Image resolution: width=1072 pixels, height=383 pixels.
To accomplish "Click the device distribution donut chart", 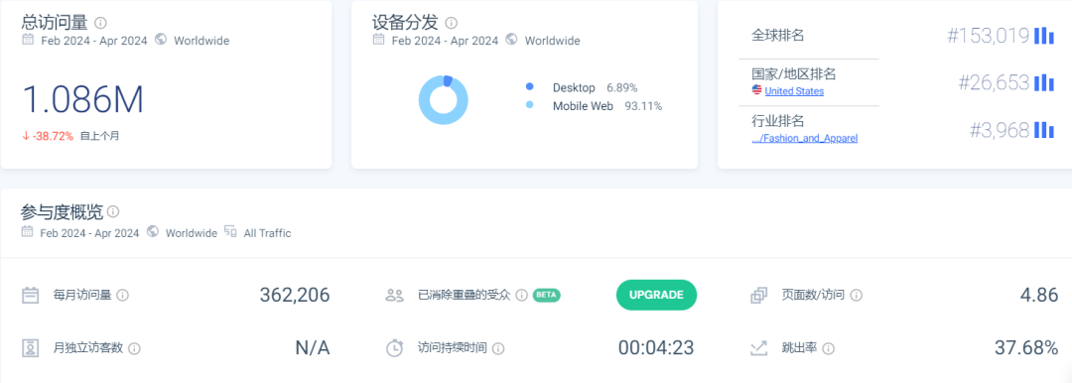I will pos(444,100).
